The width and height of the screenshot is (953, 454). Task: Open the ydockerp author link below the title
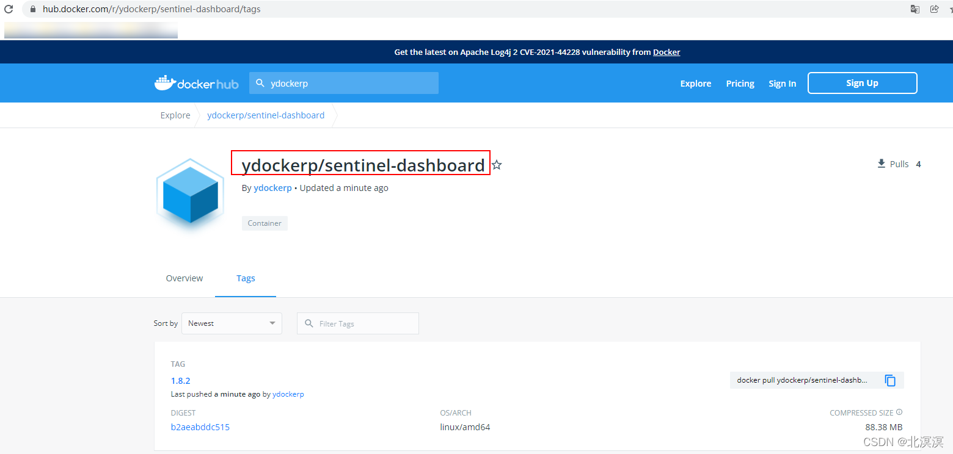pos(272,188)
